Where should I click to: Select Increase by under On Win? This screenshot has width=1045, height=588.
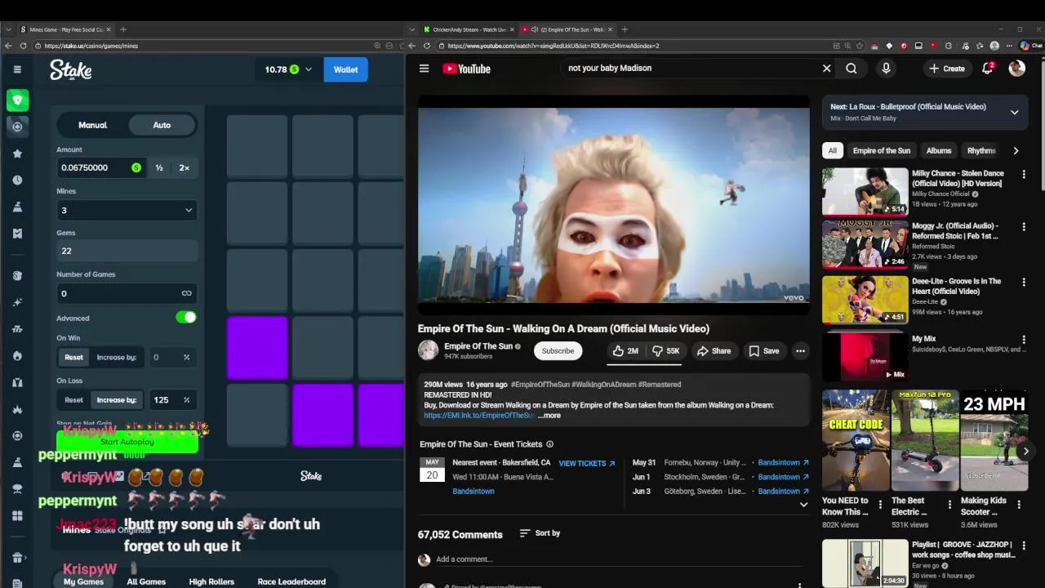pyautogui.click(x=117, y=357)
